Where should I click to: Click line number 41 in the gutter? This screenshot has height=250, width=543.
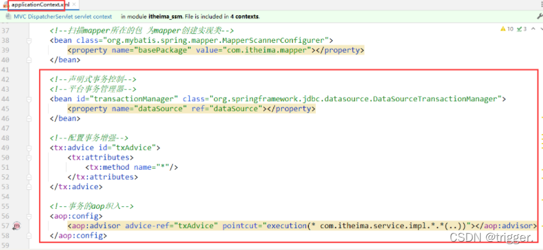pyautogui.click(x=6, y=70)
